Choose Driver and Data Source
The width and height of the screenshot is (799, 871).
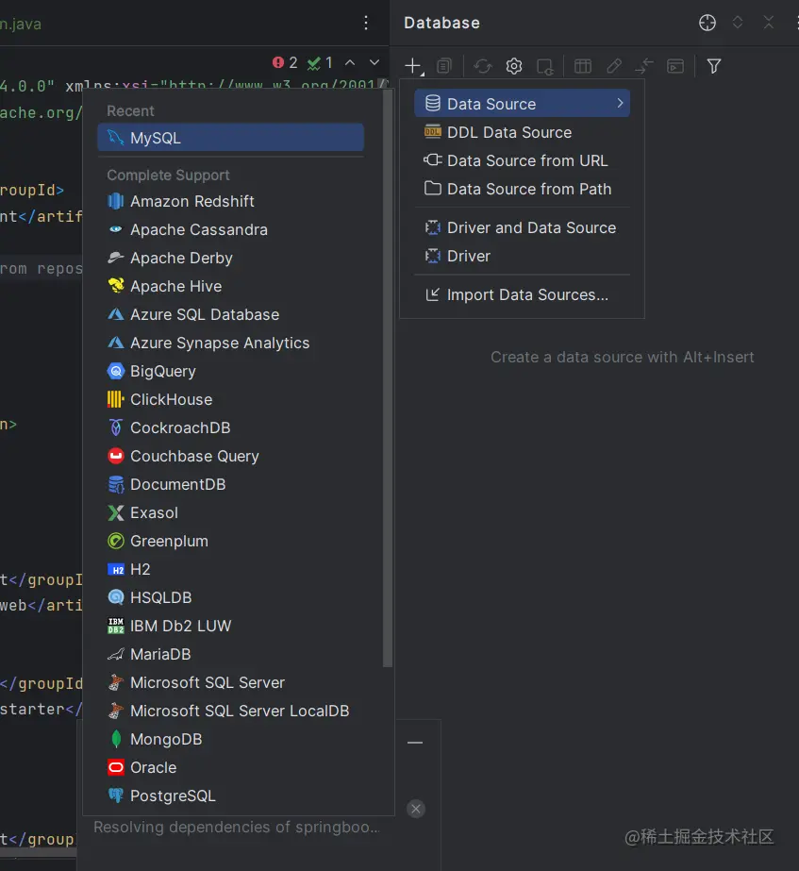pyautogui.click(x=522, y=227)
